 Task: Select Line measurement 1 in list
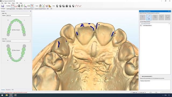coord(148,25)
